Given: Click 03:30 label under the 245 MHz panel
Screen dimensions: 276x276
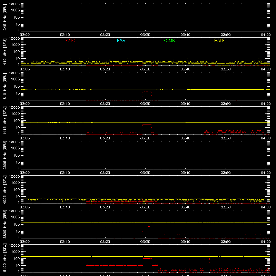Looking at the screenshot, I should click(x=145, y=35).
